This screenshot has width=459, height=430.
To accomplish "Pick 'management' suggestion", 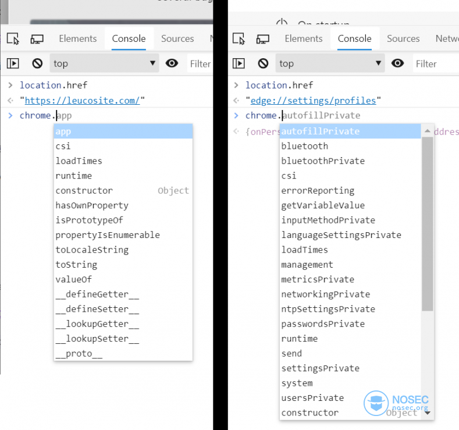I will [350, 265].
